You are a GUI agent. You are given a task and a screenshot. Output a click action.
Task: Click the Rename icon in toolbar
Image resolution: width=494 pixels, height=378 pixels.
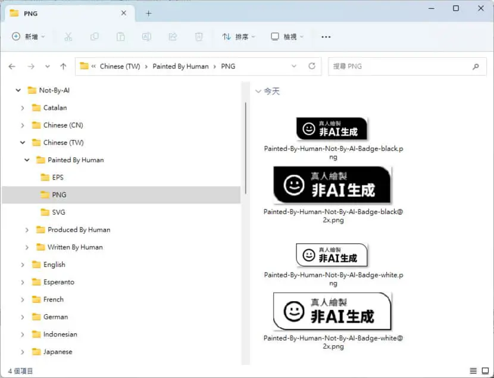(146, 37)
